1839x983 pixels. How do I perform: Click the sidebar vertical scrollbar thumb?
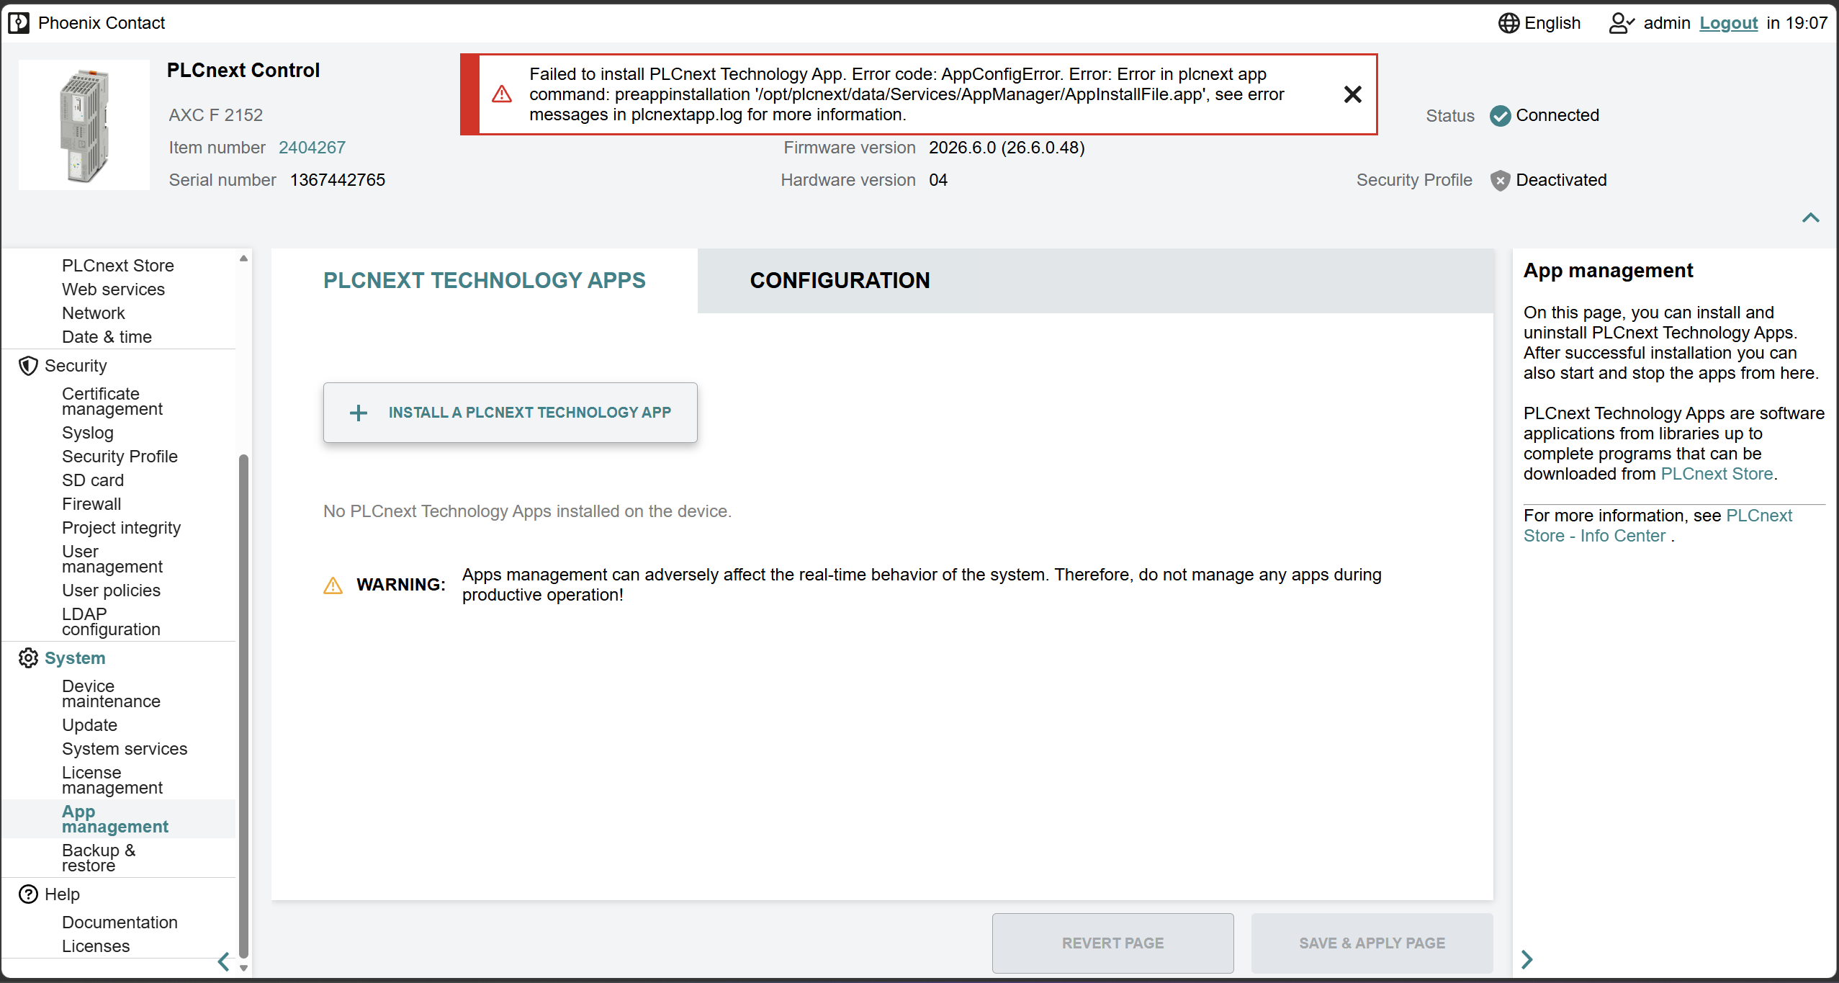243,706
